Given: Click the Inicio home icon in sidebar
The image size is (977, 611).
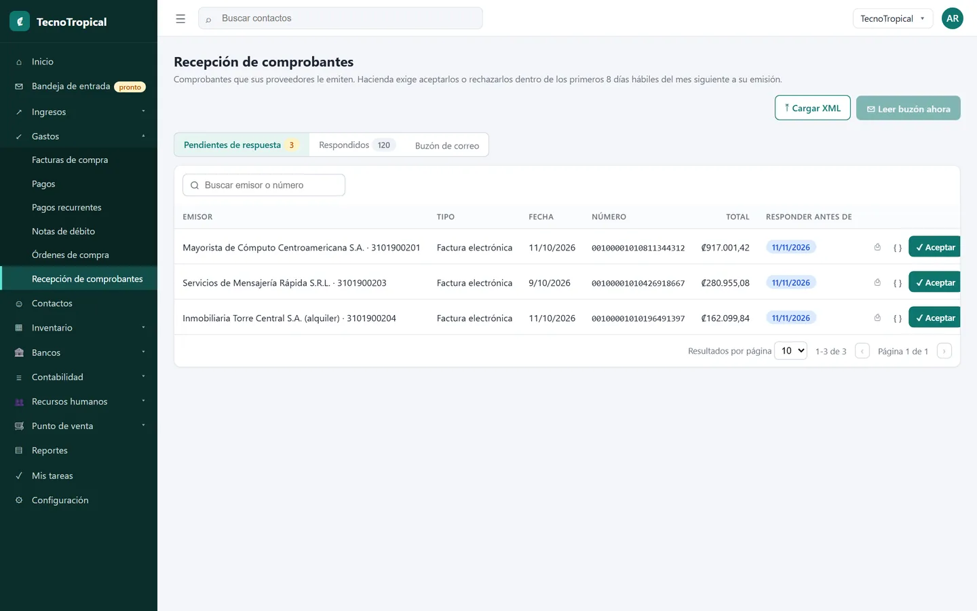Looking at the screenshot, I should (19, 62).
